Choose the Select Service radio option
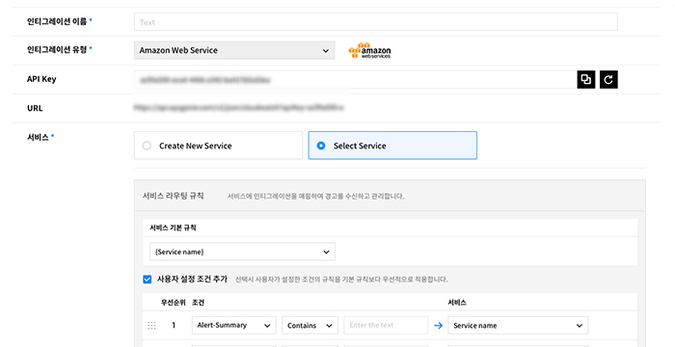675x347 pixels. (392, 146)
